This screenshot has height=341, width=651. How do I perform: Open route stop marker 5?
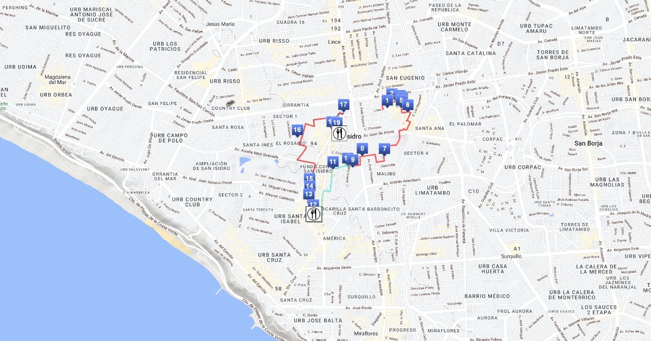point(401,100)
